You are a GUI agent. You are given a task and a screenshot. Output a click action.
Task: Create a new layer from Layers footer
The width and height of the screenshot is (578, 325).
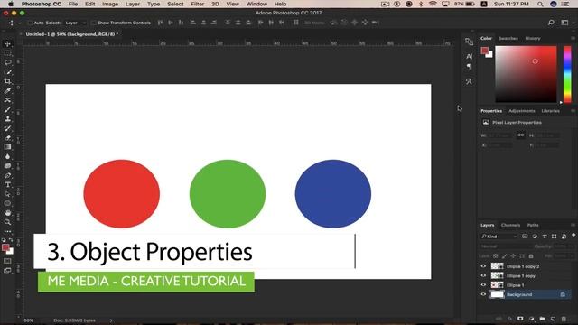tap(553, 319)
